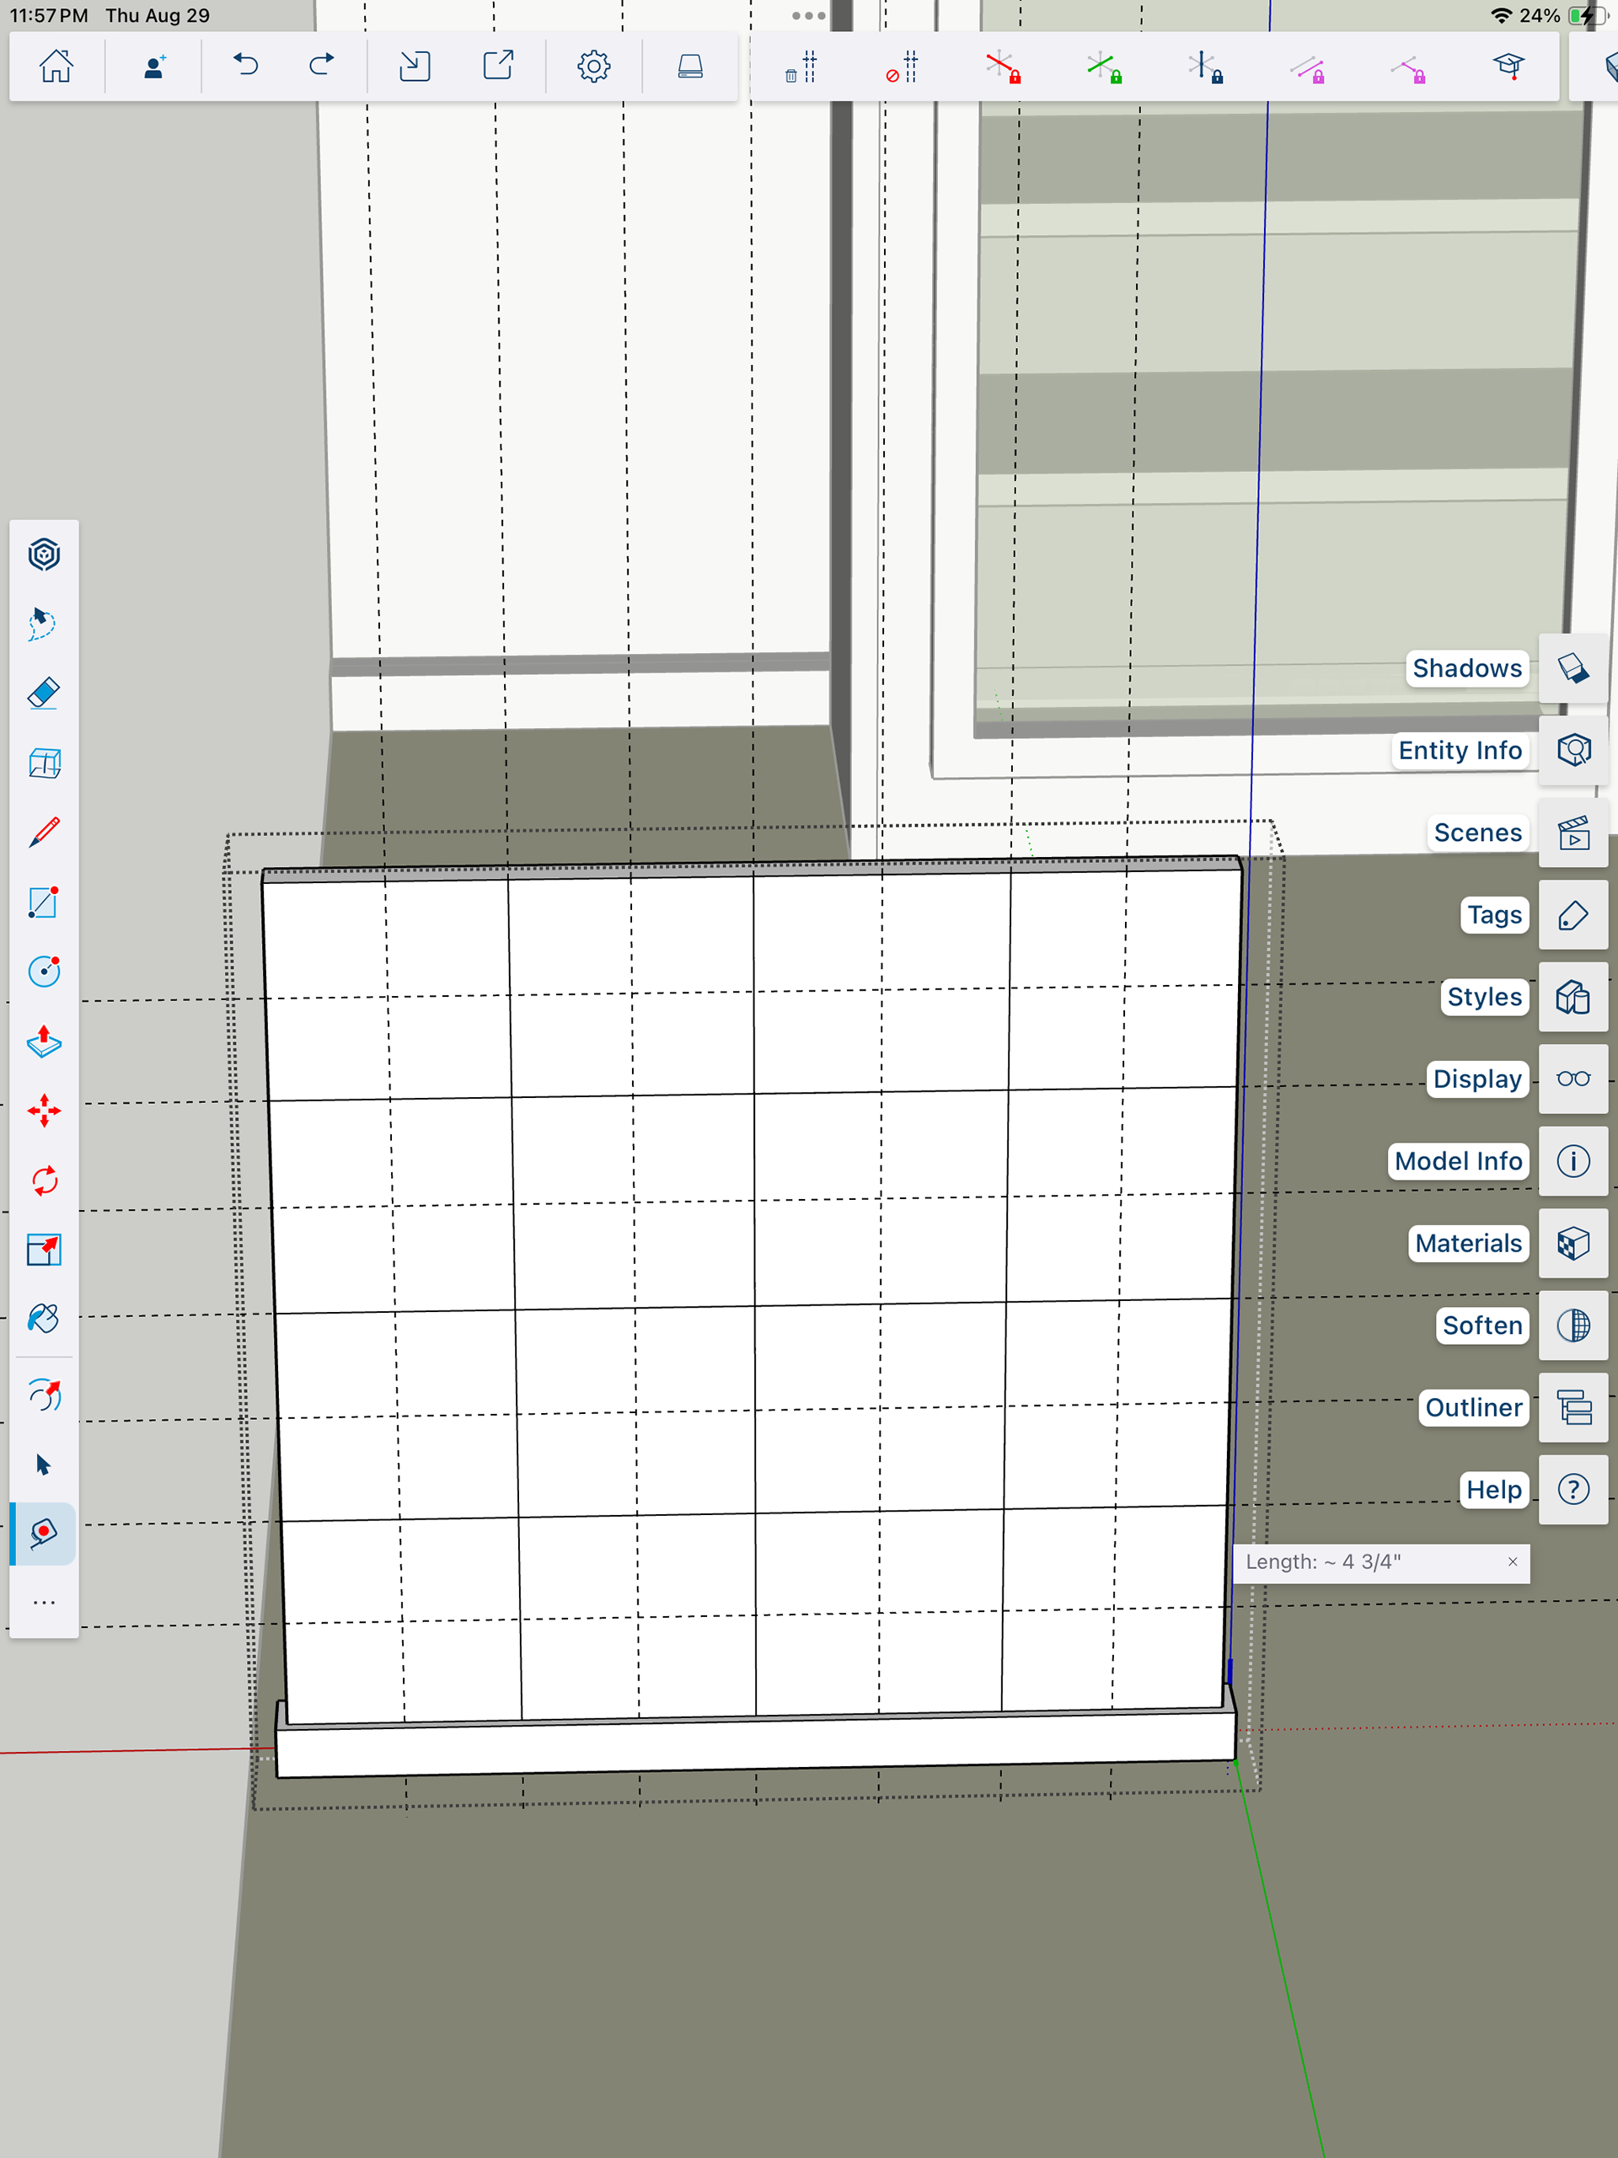Open the three-dot multitasking menu at top
Screen dimensions: 1618x2158
[808, 16]
